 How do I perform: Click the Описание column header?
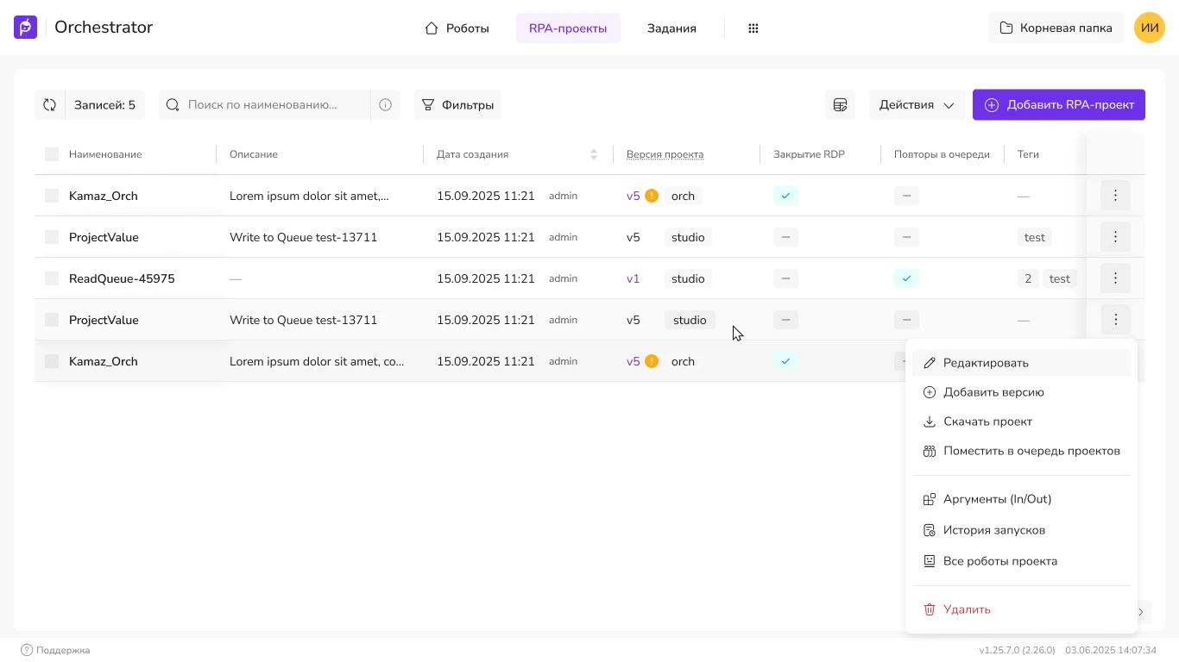pyautogui.click(x=254, y=154)
